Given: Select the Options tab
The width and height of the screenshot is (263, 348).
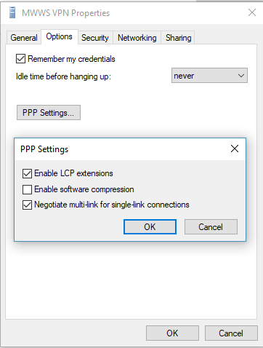Looking at the screenshot, I should point(60,36).
